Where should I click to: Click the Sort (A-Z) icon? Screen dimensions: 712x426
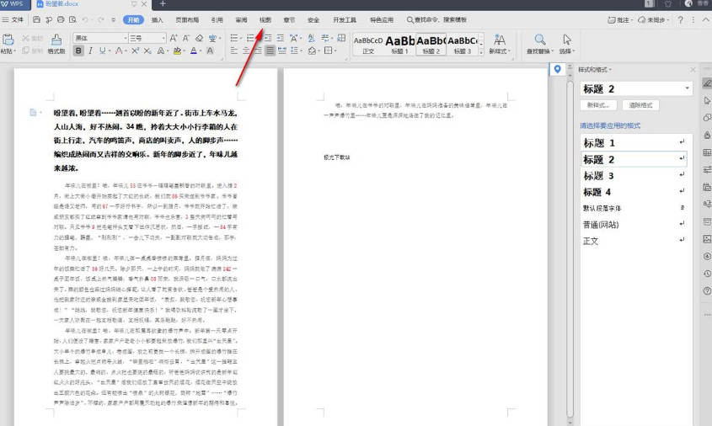coord(311,38)
